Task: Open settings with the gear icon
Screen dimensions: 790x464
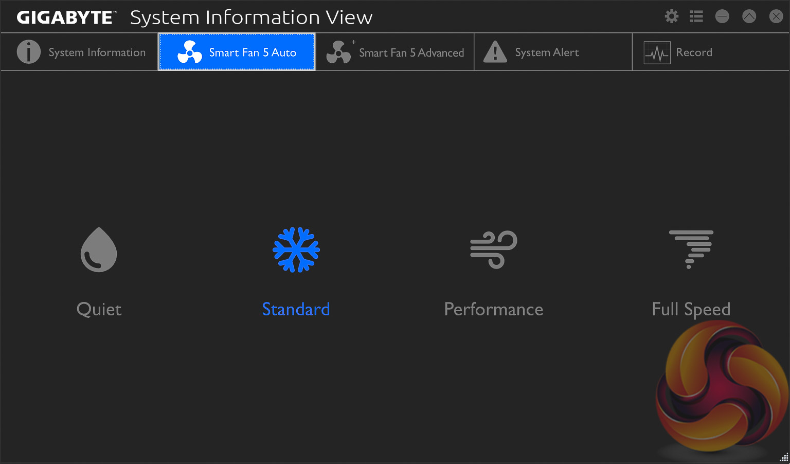Action: [x=672, y=16]
